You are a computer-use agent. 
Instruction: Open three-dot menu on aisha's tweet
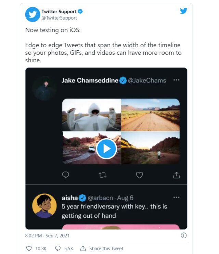click(176, 198)
